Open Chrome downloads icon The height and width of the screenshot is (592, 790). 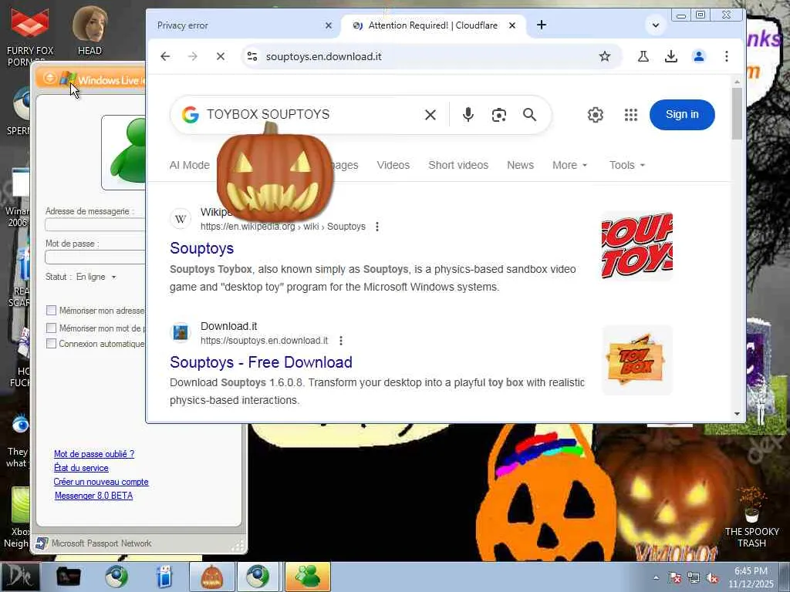click(x=671, y=56)
